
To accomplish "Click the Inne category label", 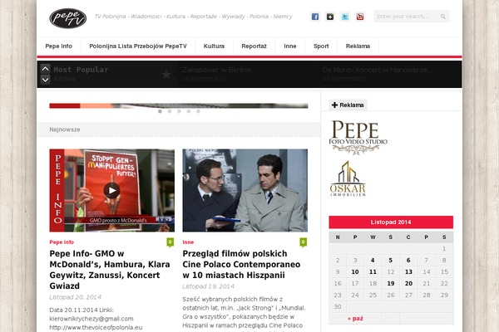I will pyautogui.click(x=188, y=242).
